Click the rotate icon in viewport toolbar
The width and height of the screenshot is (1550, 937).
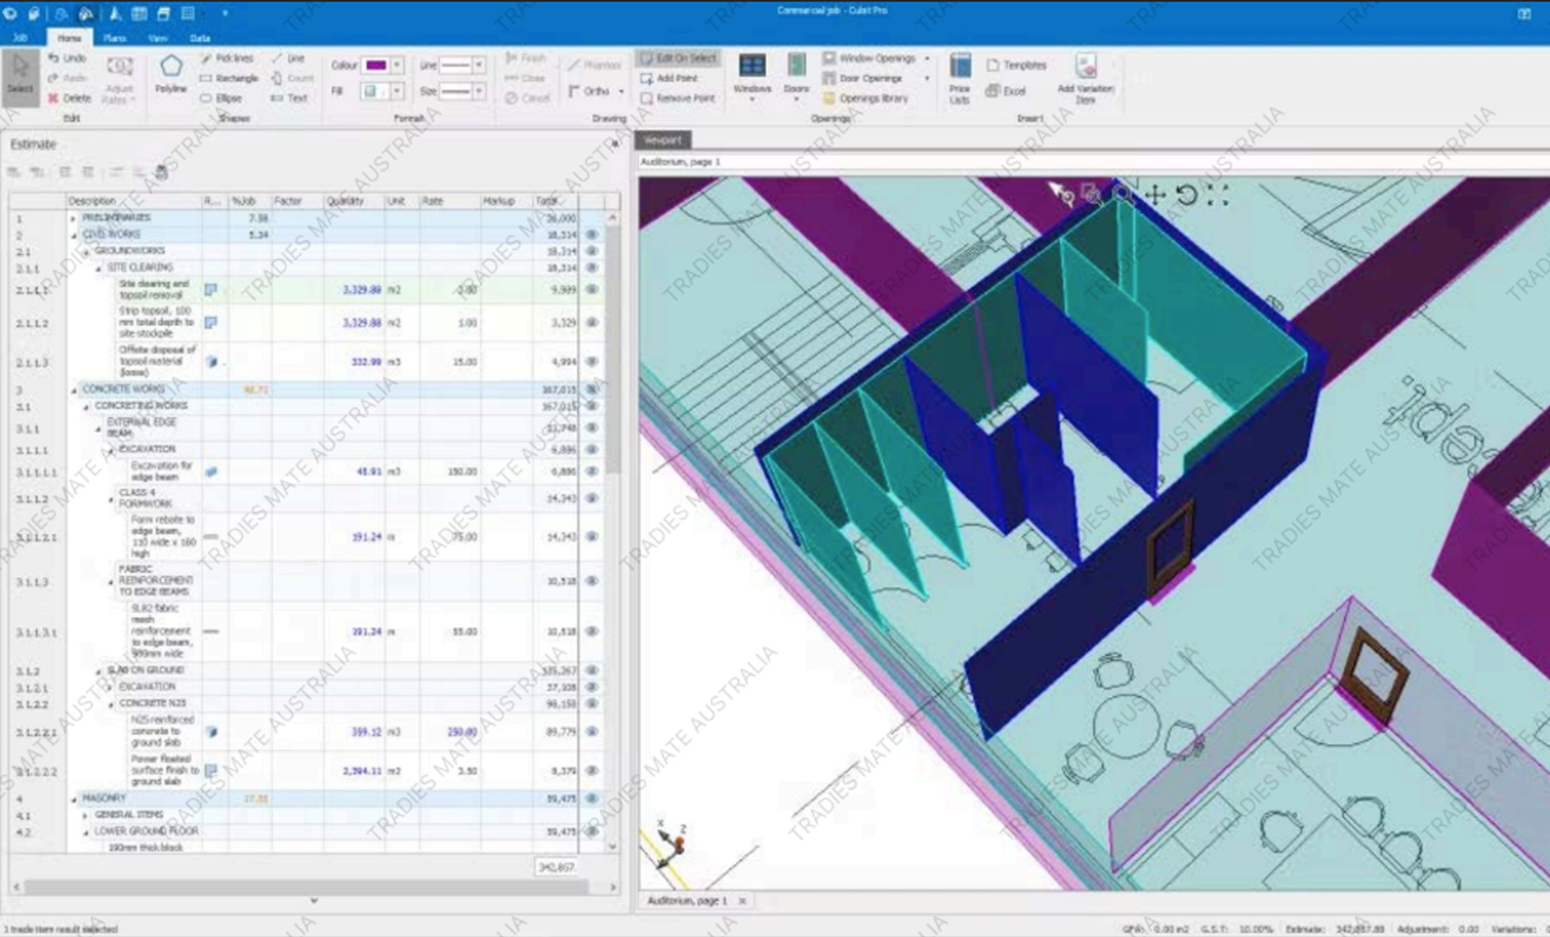[x=1186, y=195]
